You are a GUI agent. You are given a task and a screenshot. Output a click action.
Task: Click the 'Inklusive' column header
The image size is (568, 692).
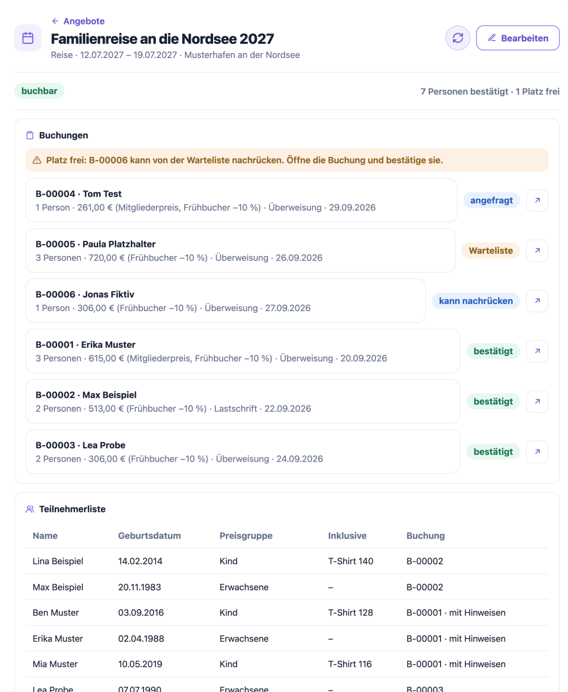point(347,536)
